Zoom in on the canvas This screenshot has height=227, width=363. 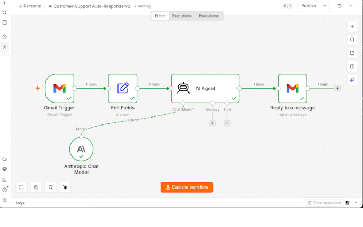point(36,187)
